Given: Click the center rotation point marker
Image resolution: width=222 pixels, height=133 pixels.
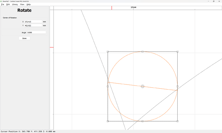Looking at the screenshot, I should click(x=143, y=86).
